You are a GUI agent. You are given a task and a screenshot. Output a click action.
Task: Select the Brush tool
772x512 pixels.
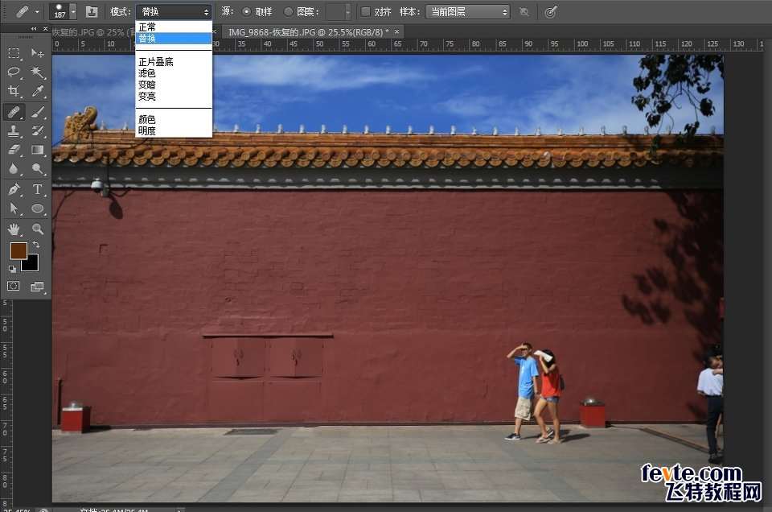[x=38, y=112]
